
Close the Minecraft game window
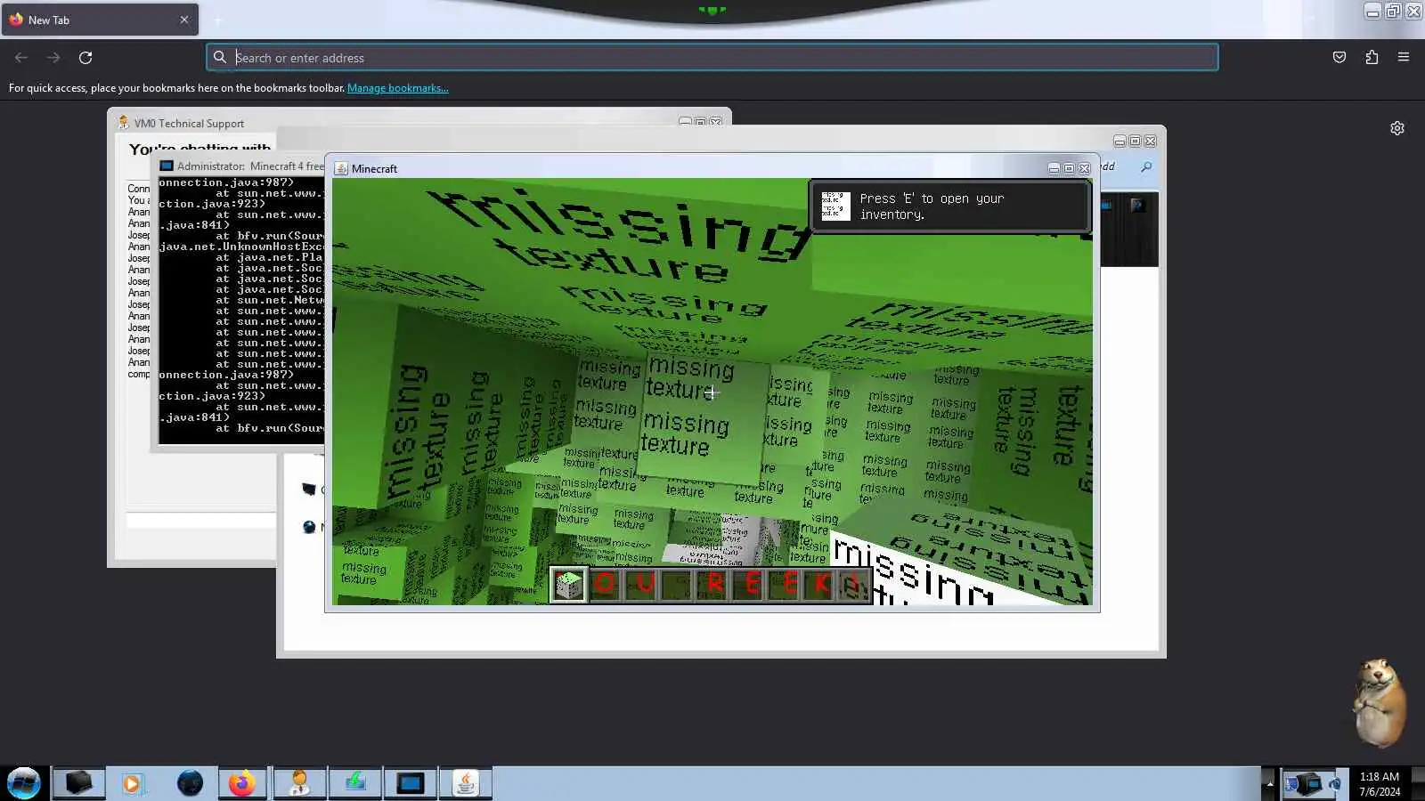click(x=1084, y=168)
